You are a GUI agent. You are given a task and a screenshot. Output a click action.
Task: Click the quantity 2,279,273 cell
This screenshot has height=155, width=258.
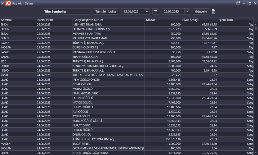(x=163, y=29)
